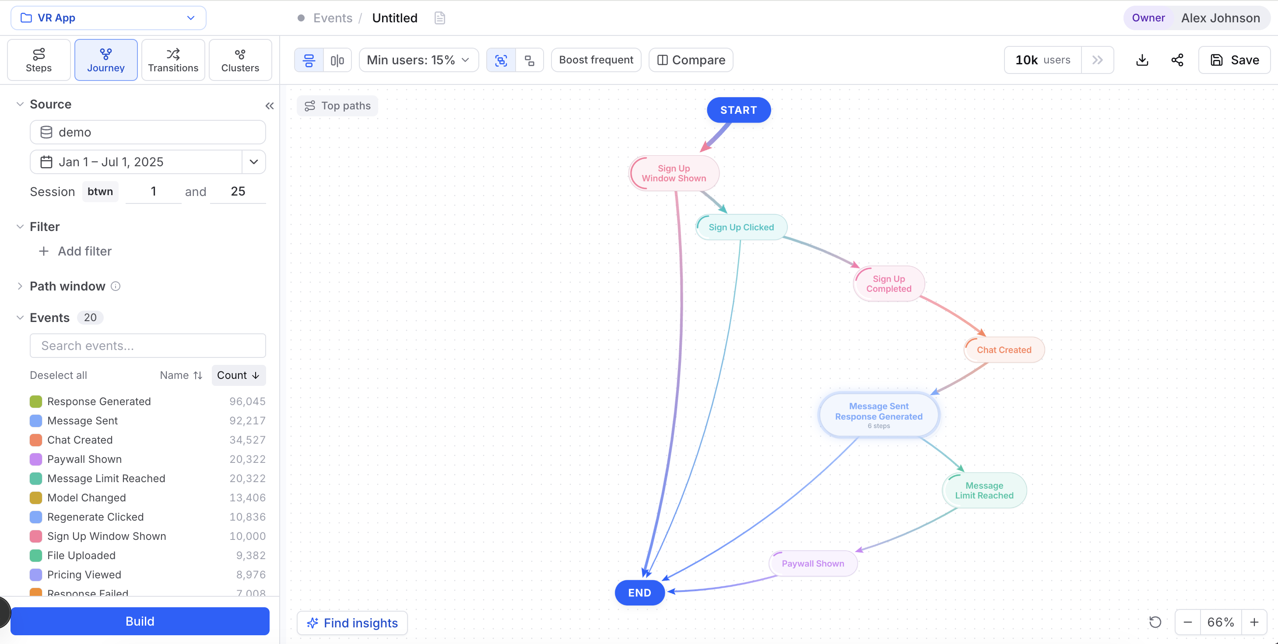Image resolution: width=1278 pixels, height=644 pixels.
Task: Click the Message Limit Reached color swatch
Action: click(x=36, y=479)
